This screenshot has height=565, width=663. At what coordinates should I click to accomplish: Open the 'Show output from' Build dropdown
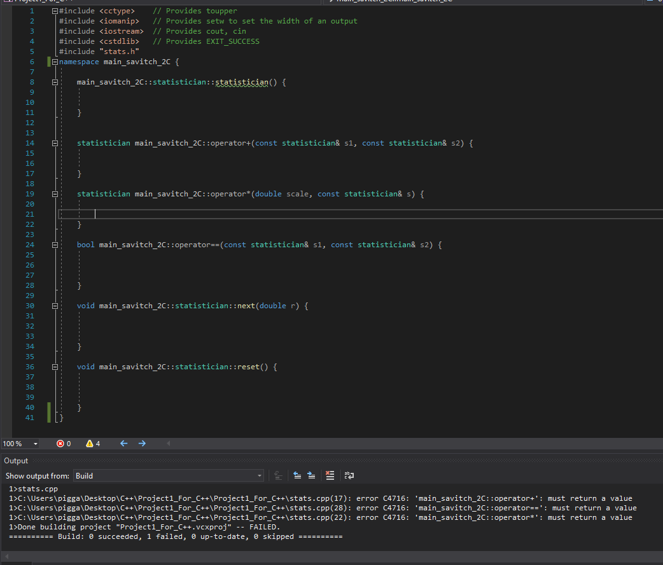tap(259, 475)
